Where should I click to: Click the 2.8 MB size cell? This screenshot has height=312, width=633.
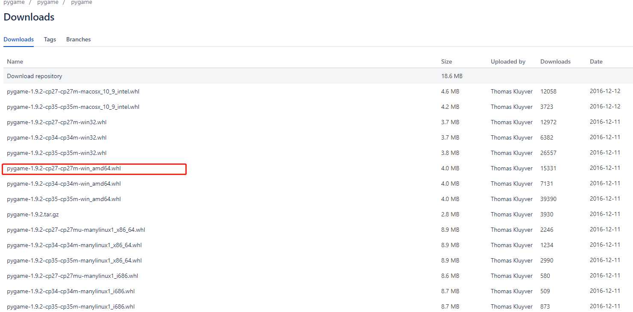tap(450, 214)
